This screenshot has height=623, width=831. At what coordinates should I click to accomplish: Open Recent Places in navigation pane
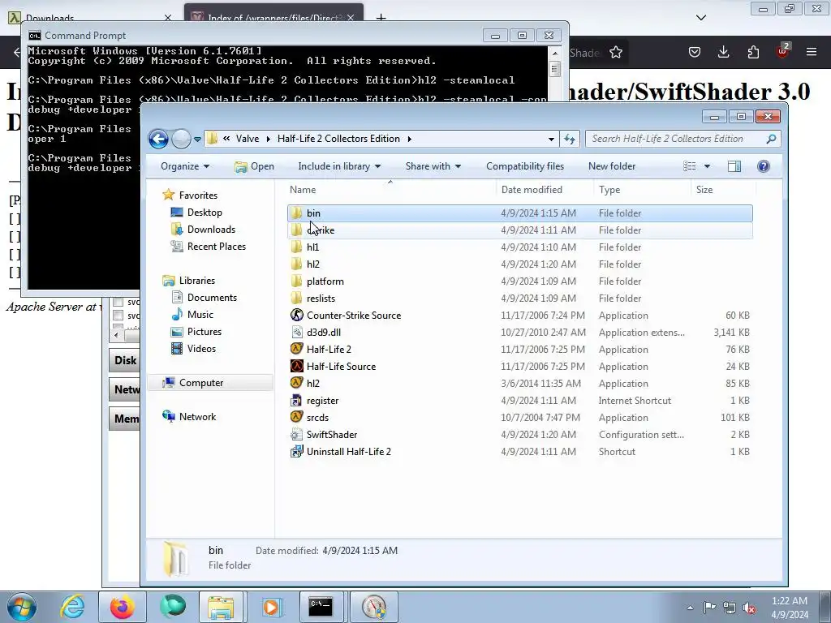coord(216,247)
